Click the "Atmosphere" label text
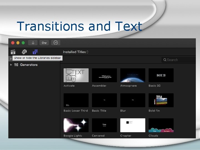Screen dimensions: 200x150 coord(128,86)
